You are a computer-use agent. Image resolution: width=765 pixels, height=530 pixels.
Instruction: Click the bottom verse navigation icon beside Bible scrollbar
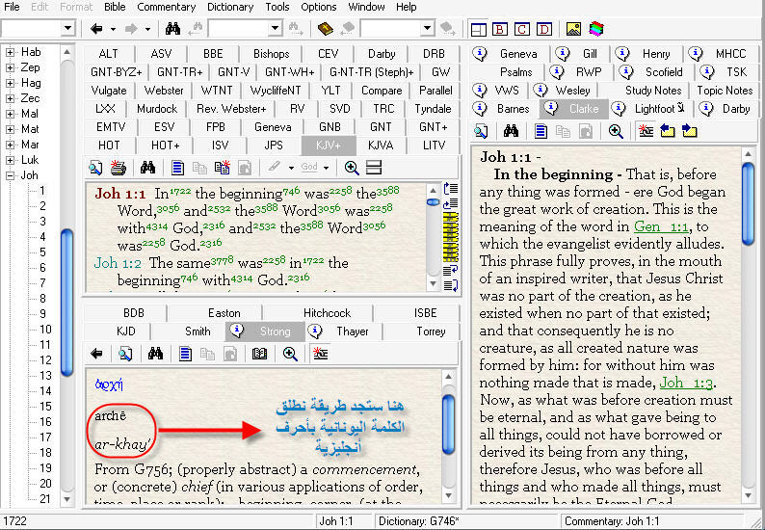450,285
